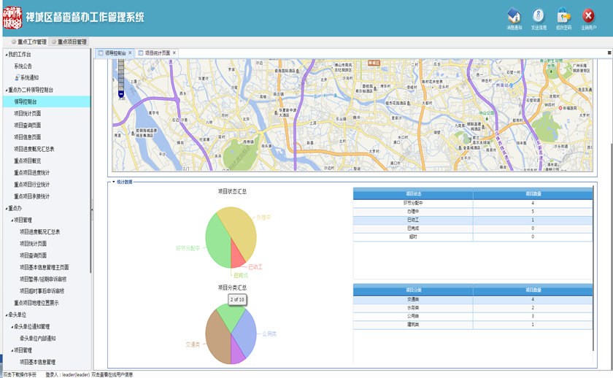613x378 pixels.
Task: Open 重点项目地理位置展示 in sidebar
Action: click(36, 303)
